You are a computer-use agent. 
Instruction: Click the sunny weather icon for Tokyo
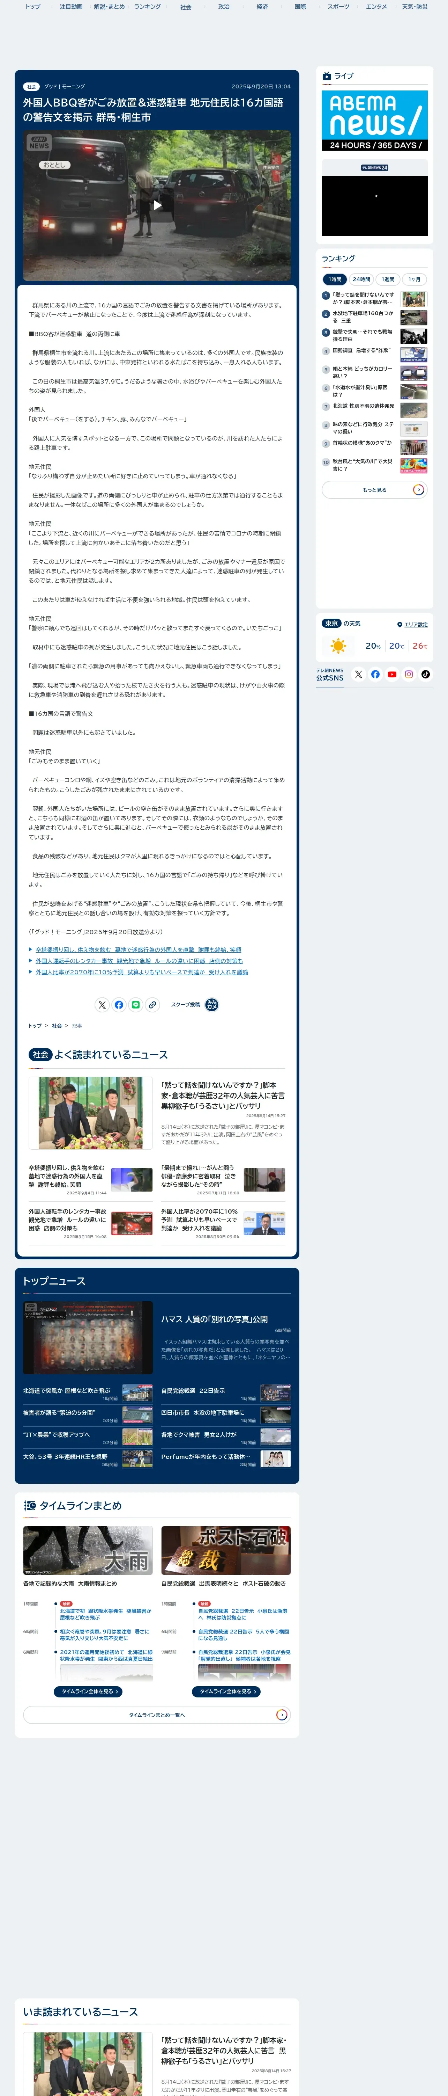click(338, 646)
